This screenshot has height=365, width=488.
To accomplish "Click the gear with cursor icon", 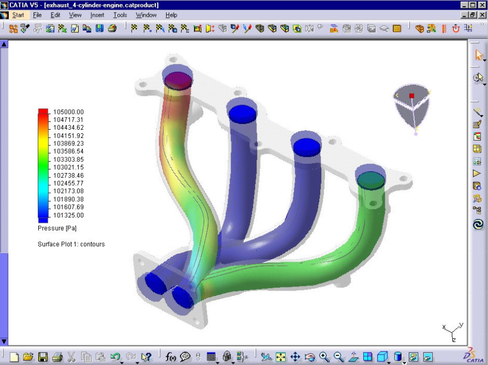I will tap(478, 77).
